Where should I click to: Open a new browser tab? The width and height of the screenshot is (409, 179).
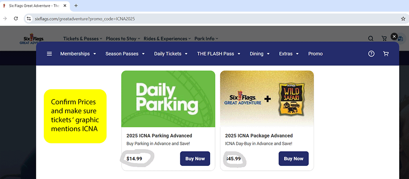point(76,6)
